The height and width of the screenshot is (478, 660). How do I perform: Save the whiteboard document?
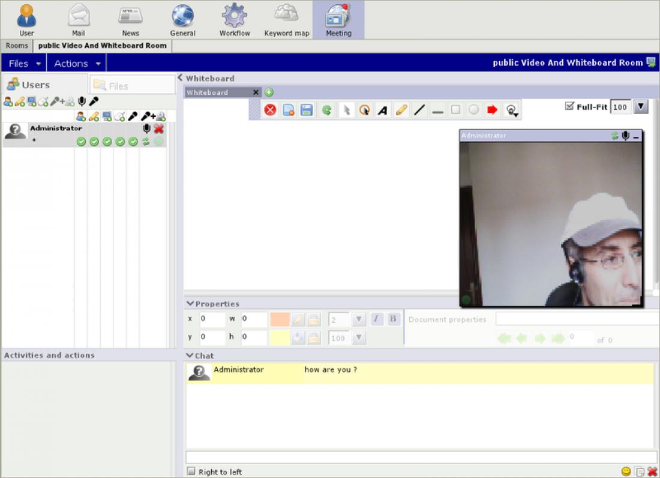[306, 110]
